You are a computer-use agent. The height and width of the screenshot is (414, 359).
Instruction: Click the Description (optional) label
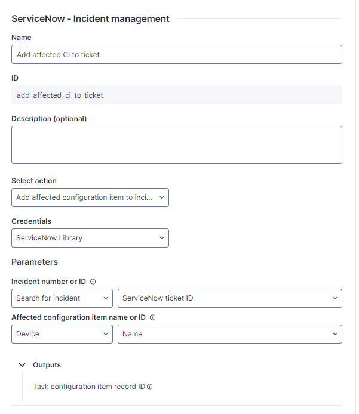click(x=49, y=119)
